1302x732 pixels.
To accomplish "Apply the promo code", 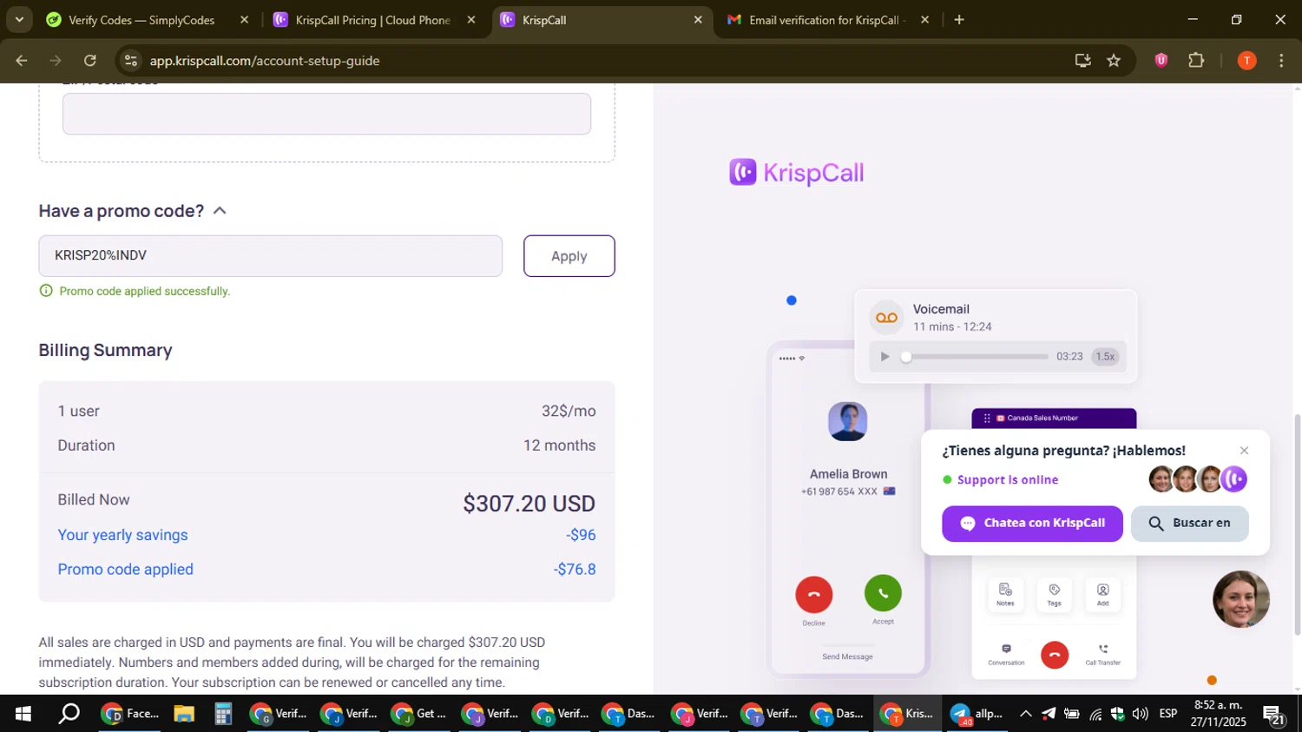I will pos(569,256).
